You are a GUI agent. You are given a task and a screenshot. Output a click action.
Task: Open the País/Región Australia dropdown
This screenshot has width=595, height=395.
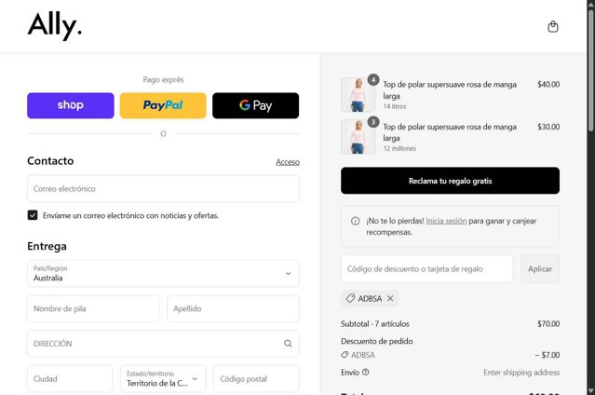click(x=163, y=274)
